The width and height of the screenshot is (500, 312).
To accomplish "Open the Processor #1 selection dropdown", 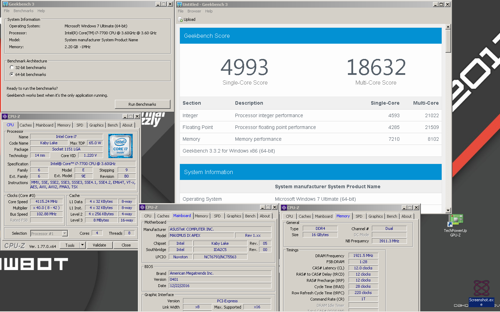I will pos(65,233).
